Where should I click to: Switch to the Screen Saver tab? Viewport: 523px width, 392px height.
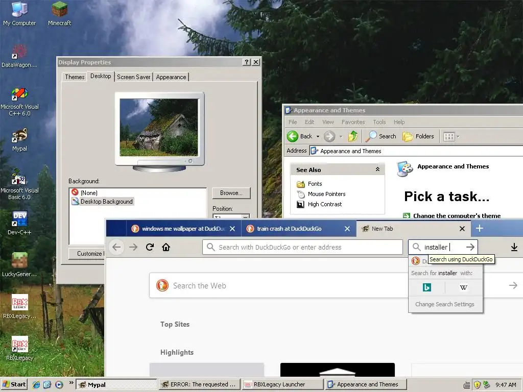coord(133,77)
